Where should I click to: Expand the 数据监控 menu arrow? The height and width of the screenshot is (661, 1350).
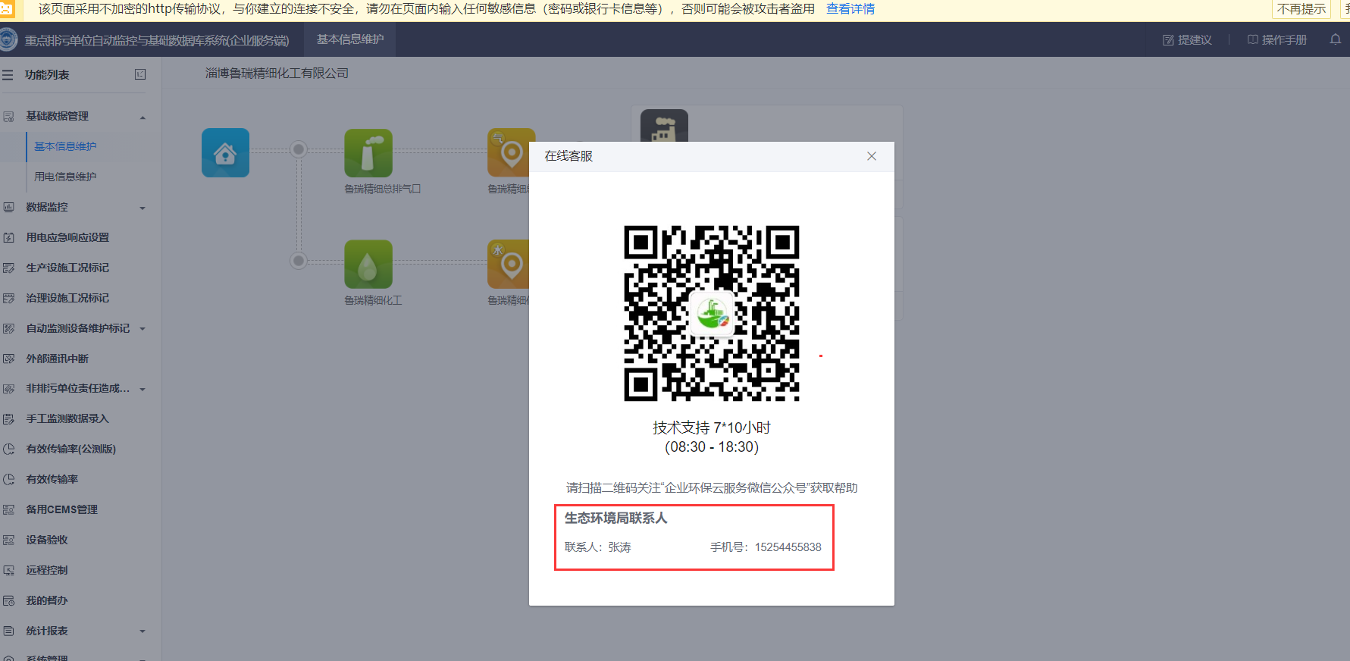pos(143,208)
